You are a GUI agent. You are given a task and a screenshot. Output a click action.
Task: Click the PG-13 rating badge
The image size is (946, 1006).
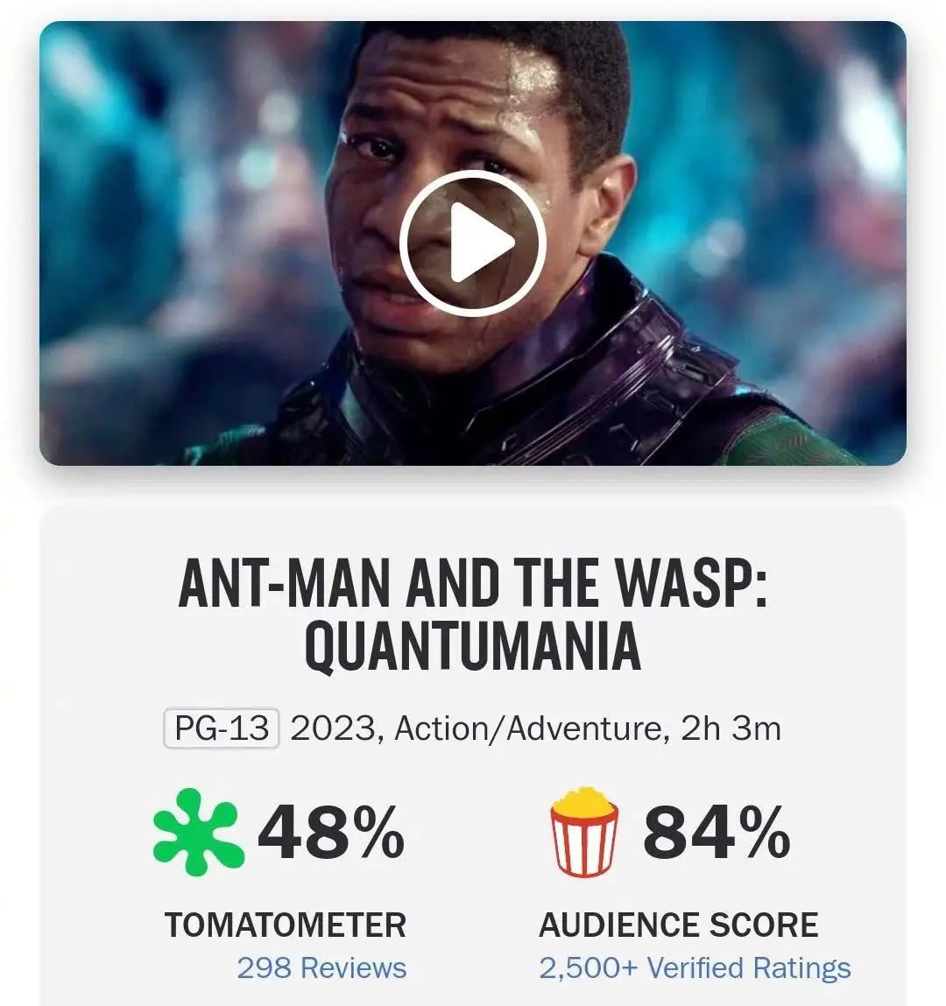pos(221,729)
